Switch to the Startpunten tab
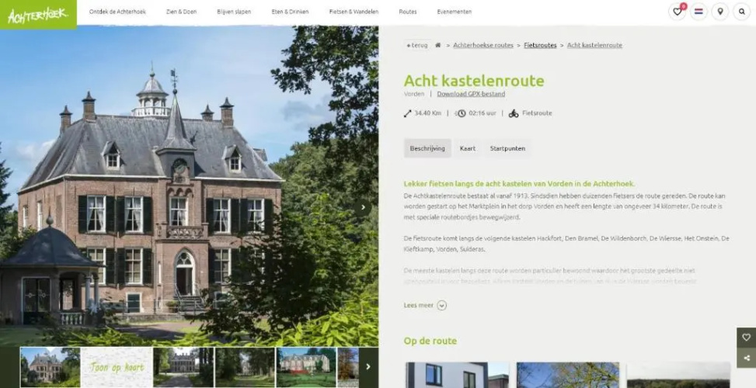The image size is (756, 388). point(507,148)
